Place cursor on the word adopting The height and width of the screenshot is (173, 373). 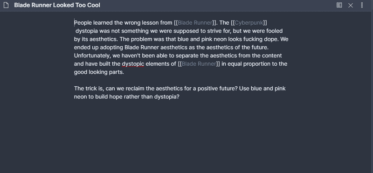click(x=111, y=48)
